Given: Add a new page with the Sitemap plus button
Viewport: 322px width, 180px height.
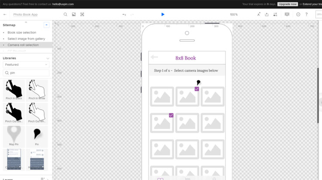Looking at the screenshot, I should pyautogui.click(x=46, y=25).
